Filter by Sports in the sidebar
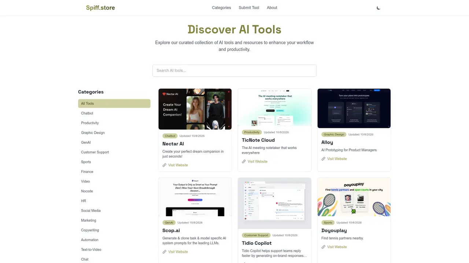Viewport: 469px width, 263px height. point(114,162)
